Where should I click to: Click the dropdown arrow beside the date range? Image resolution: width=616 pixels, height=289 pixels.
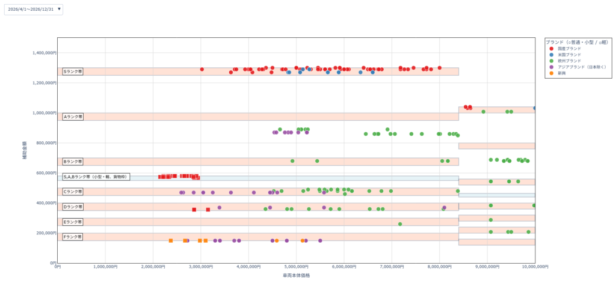(x=59, y=10)
